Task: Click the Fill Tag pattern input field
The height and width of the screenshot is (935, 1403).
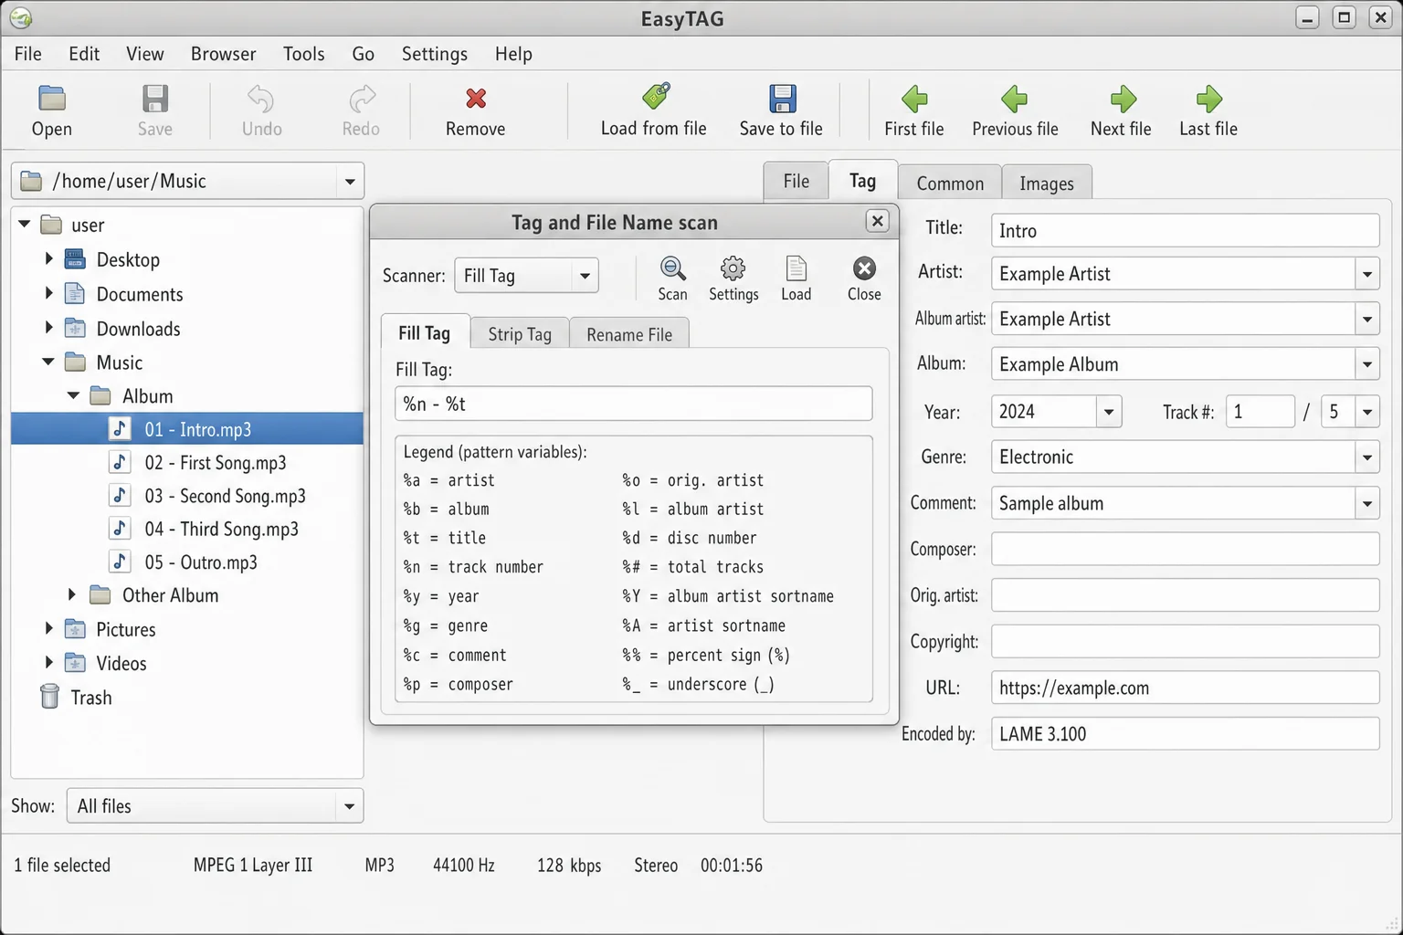Action: point(634,404)
